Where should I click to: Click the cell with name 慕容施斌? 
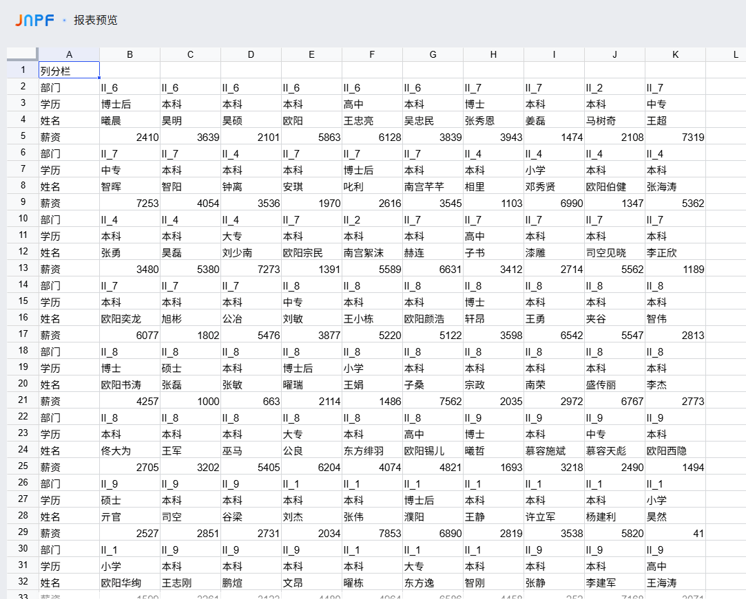[x=555, y=450]
